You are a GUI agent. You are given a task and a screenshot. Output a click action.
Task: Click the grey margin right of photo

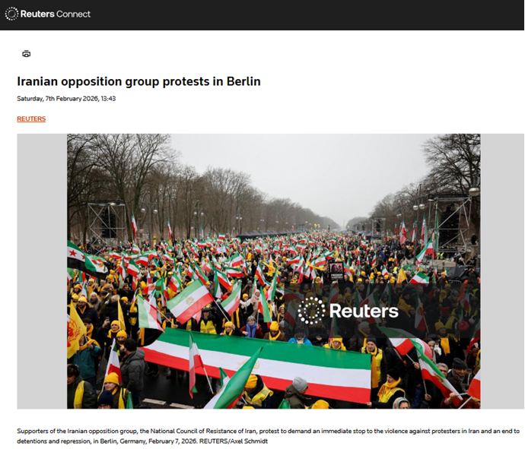click(x=502, y=271)
